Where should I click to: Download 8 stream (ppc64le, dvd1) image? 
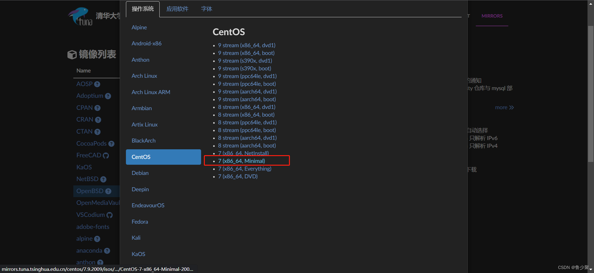click(x=247, y=122)
